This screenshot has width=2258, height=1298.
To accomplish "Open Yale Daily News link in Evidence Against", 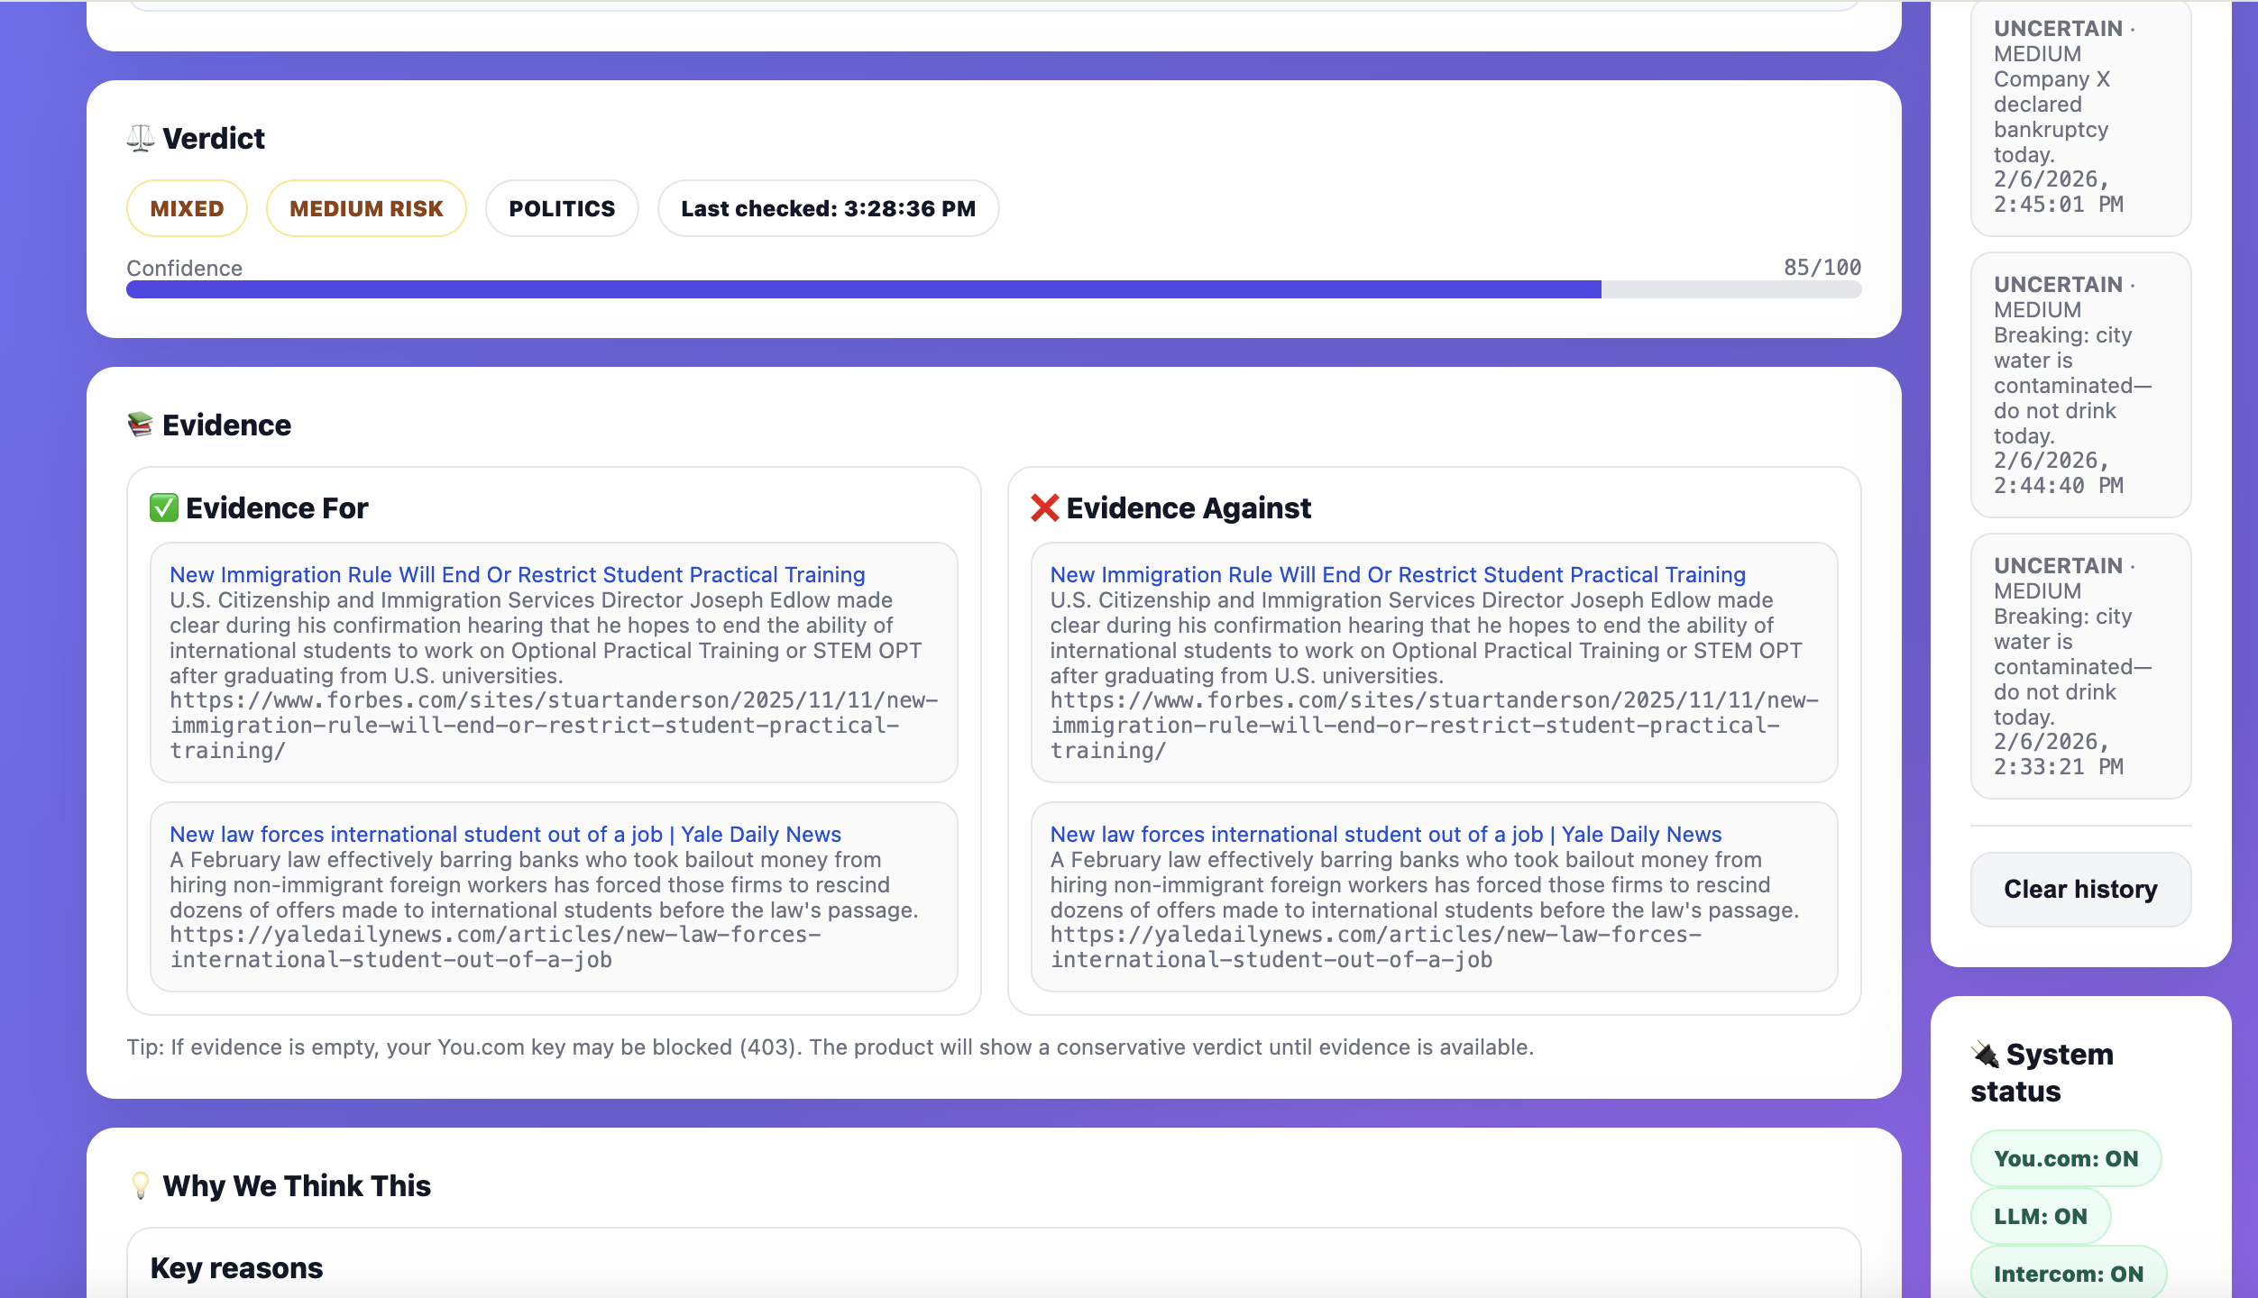I will 1385,835.
